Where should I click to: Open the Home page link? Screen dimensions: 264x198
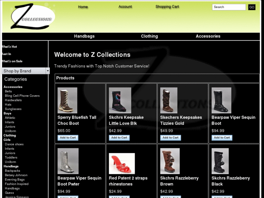[x=83, y=7]
